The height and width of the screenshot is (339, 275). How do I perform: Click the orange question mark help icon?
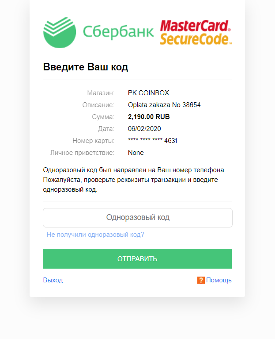point(201,280)
